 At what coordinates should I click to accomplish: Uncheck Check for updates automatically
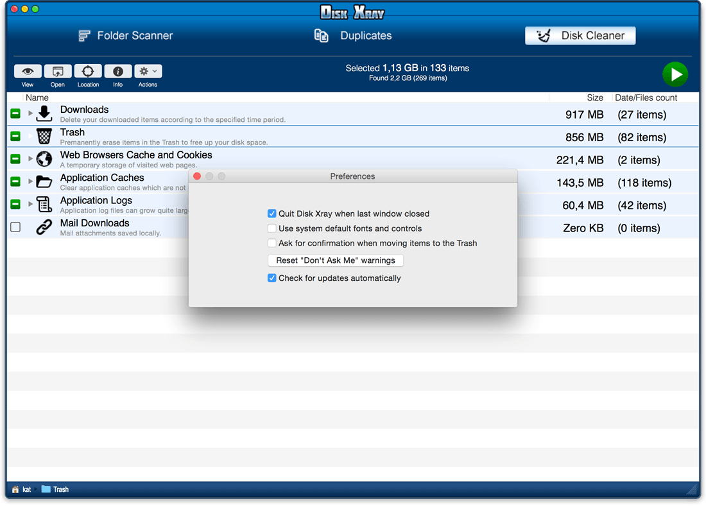point(271,278)
